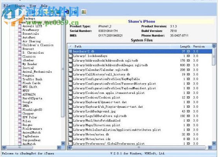Click right arrow of file list horizontal scrollbar

pos(210,148)
